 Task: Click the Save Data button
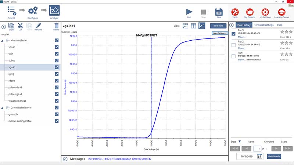(218, 26)
